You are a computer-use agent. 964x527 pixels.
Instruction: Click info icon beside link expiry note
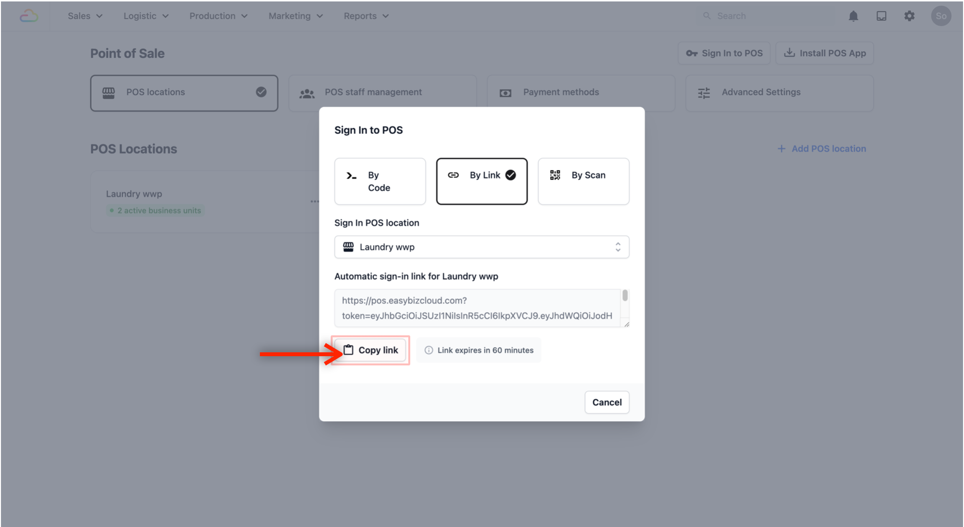(429, 350)
